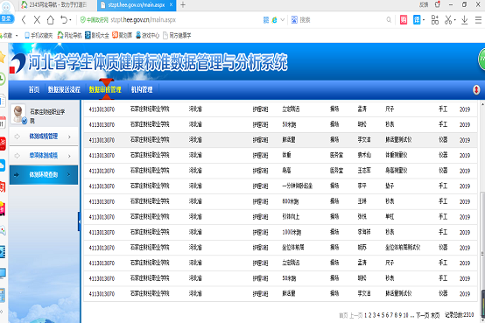Click the magnifier search icon
Image resolution: width=485 pixels, height=323 pixels.
pyautogui.click(x=389, y=20)
